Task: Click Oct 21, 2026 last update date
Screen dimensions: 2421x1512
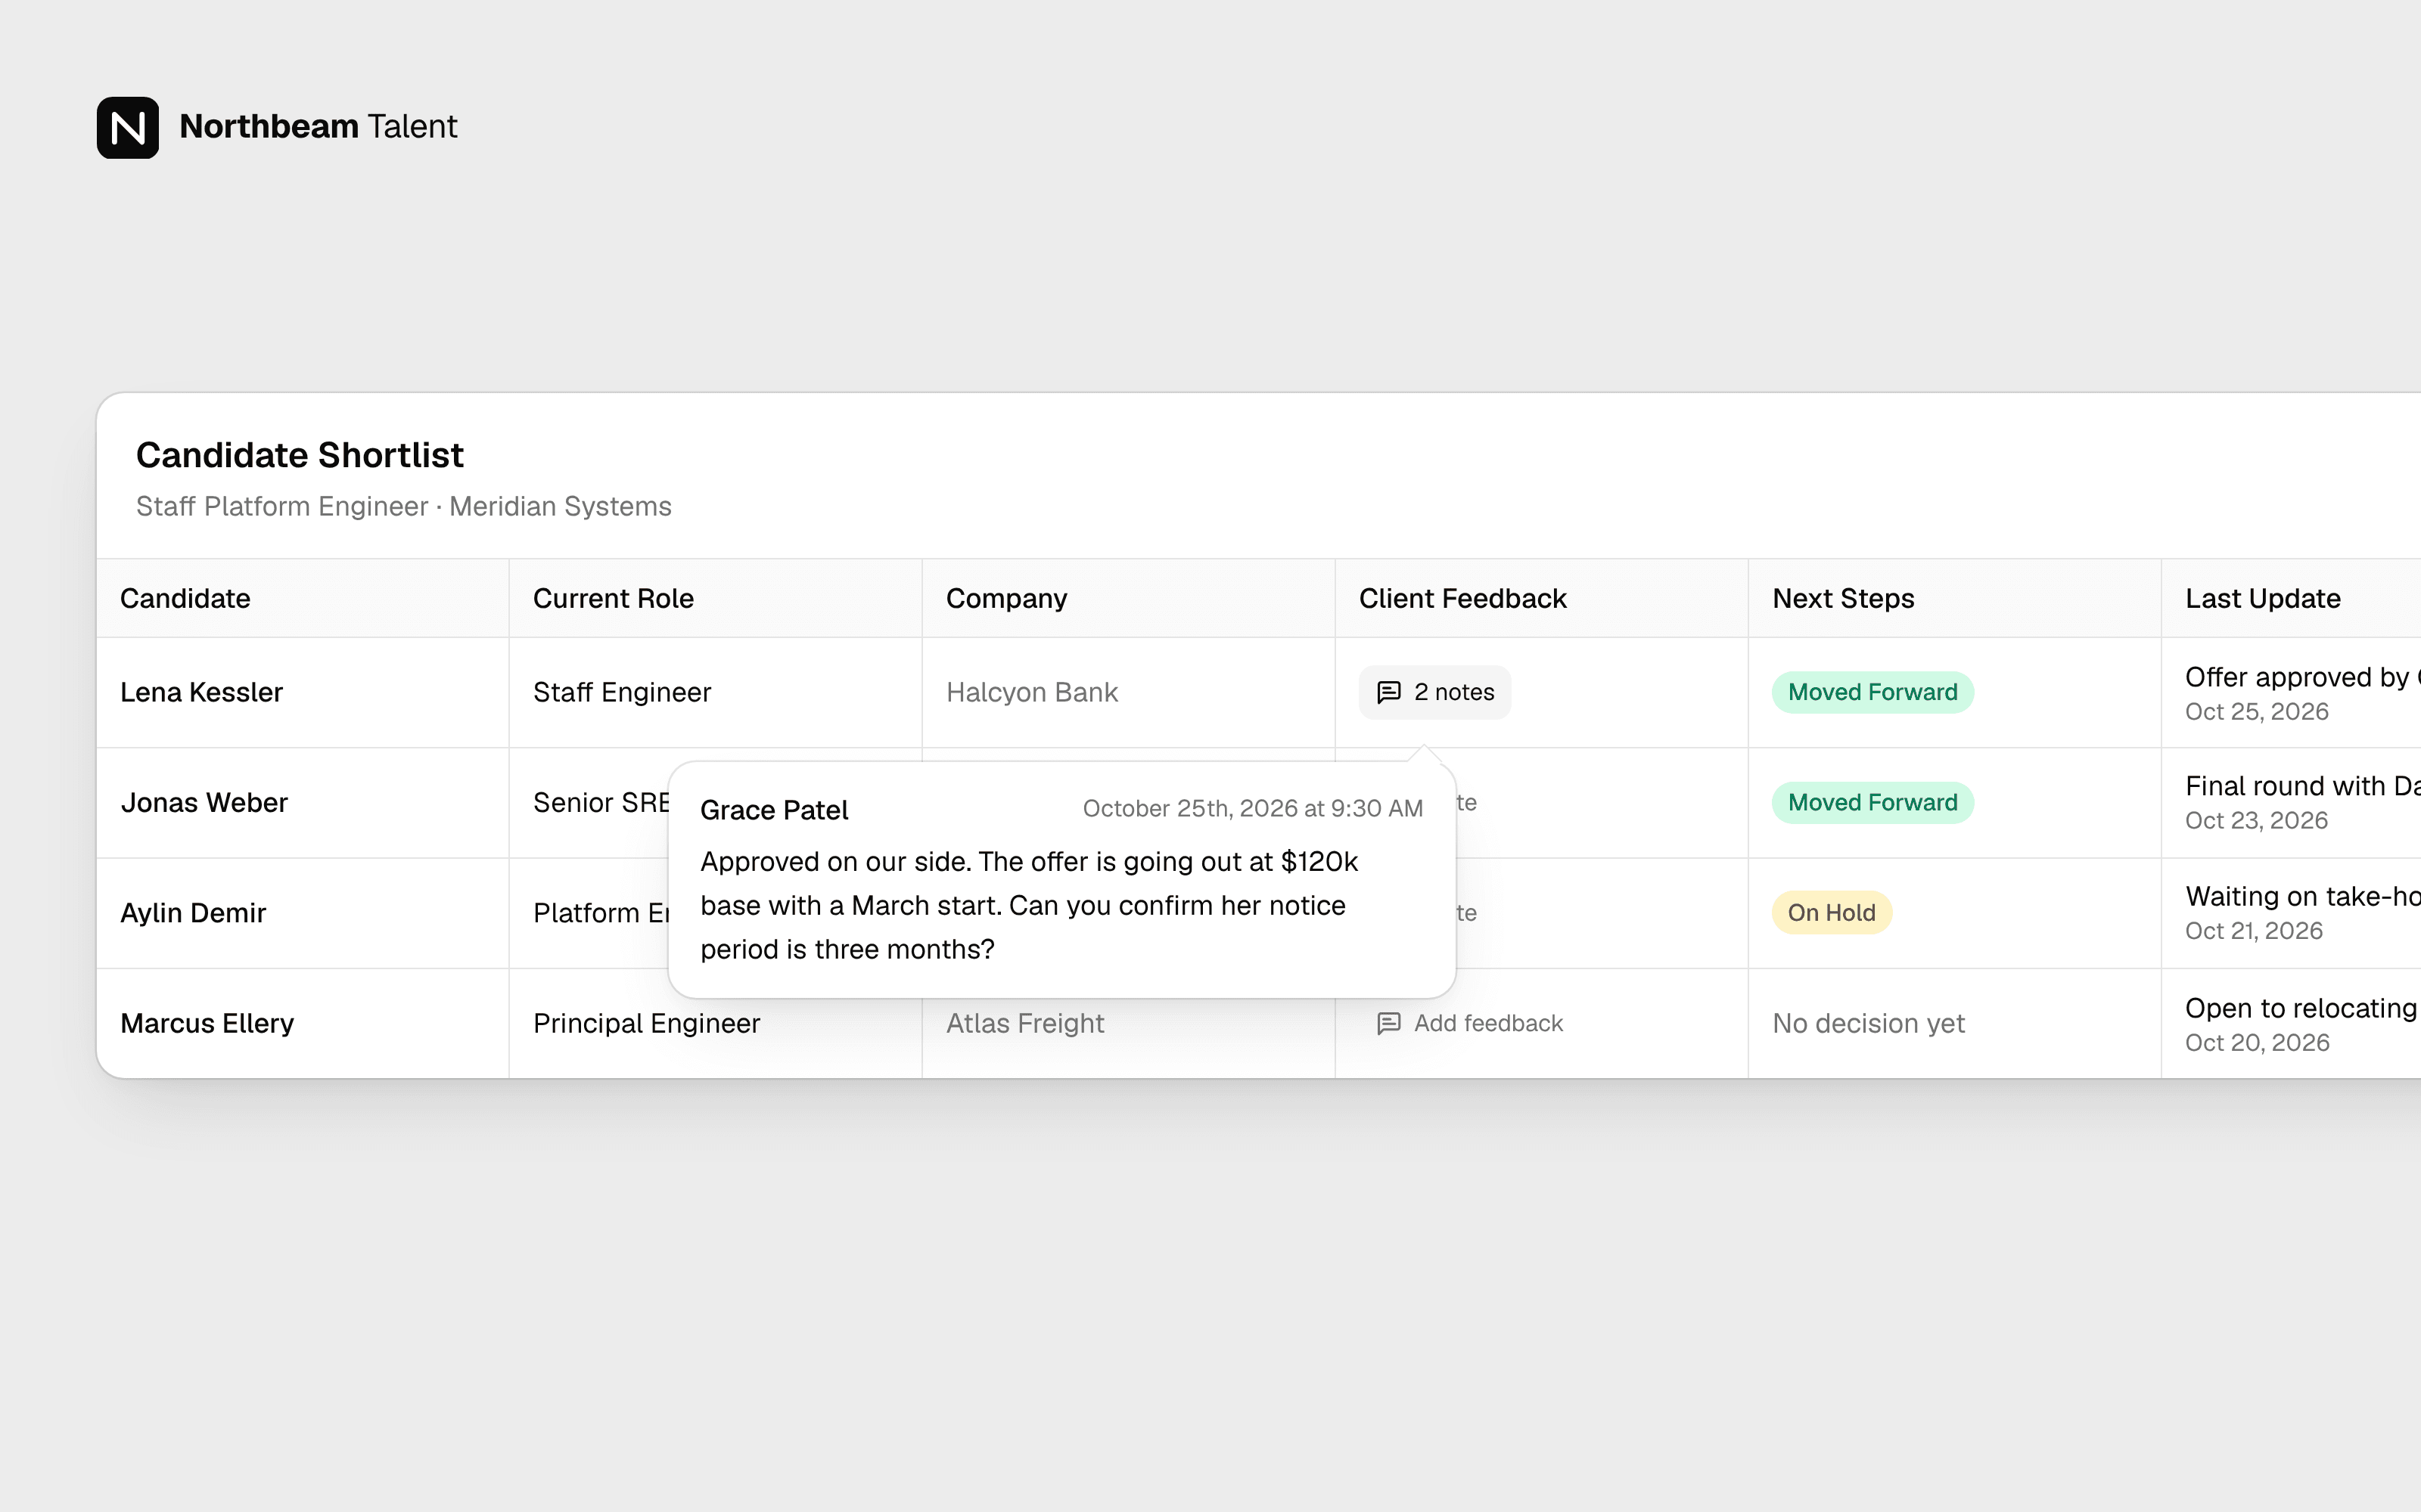Action: pos(2253,930)
